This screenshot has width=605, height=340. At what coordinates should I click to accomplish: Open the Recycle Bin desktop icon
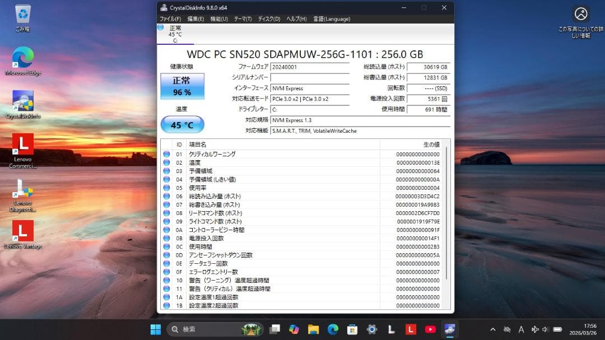(x=23, y=18)
